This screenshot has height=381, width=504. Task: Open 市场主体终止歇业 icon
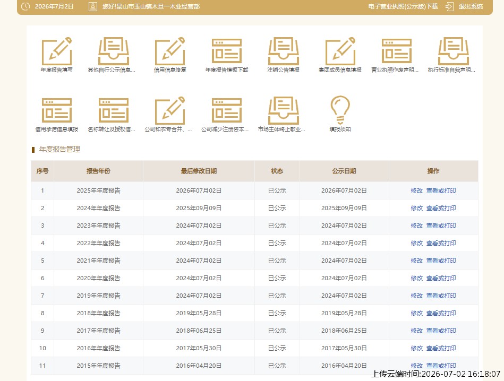pyautogui.click(x=284, y=110)
